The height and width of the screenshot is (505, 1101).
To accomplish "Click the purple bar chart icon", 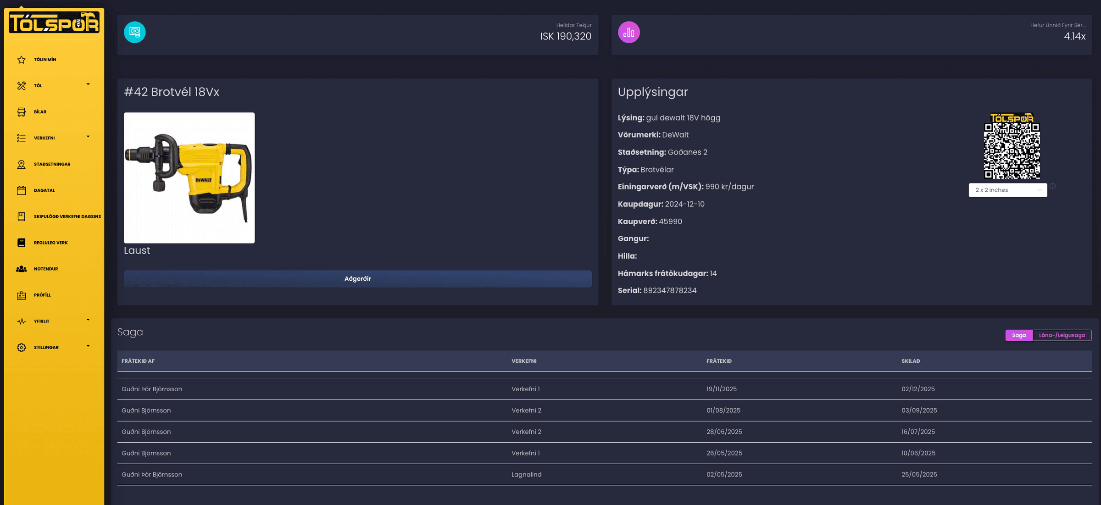I will 628,32.
